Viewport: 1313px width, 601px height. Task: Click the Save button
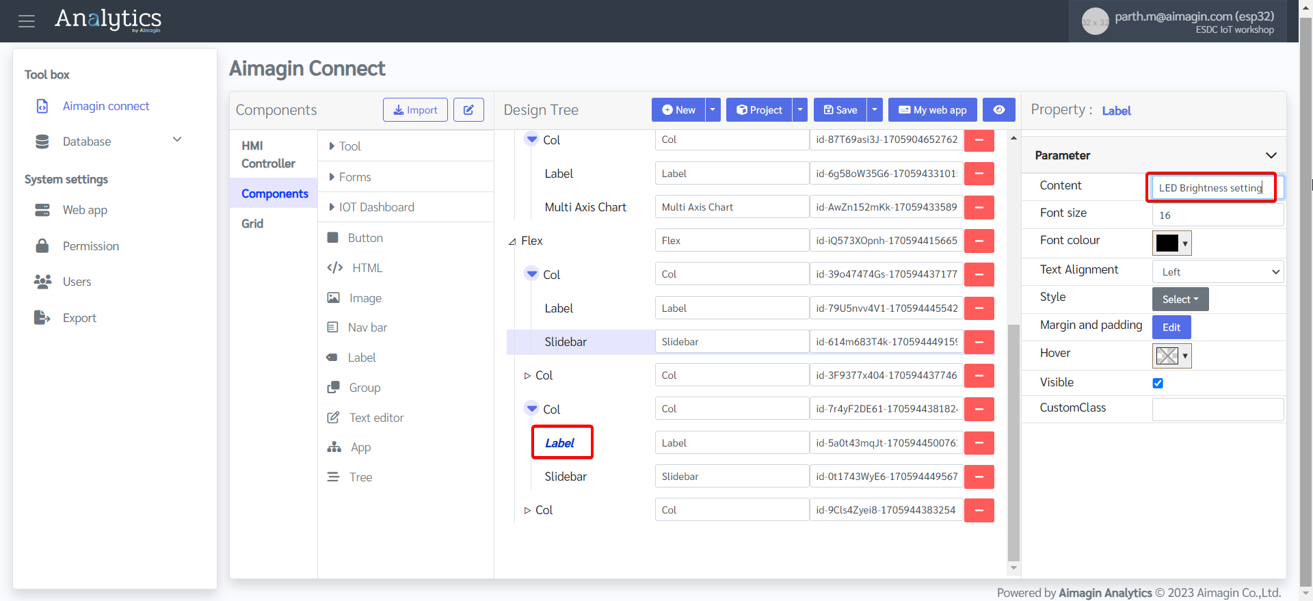click(840, 110)
